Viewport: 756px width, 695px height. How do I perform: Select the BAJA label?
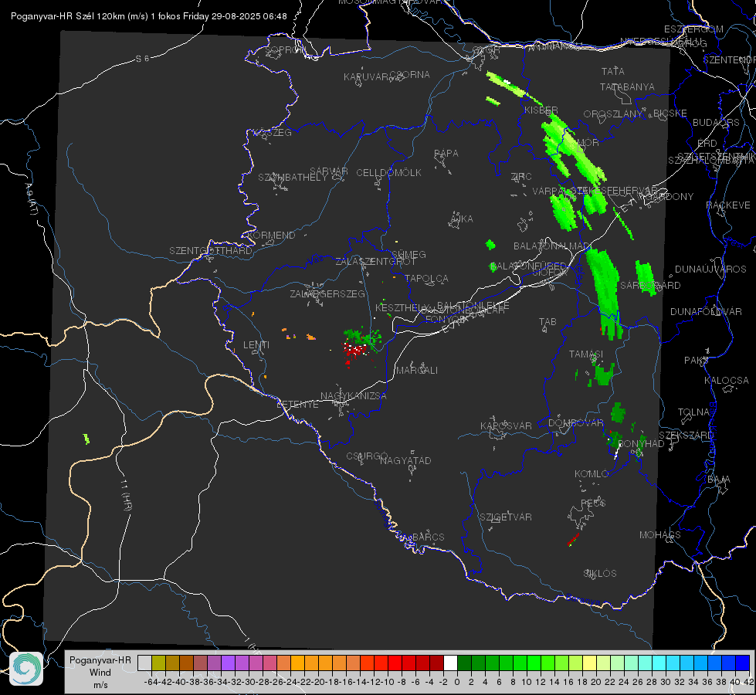pyautogui.click(x=719, y=480)
